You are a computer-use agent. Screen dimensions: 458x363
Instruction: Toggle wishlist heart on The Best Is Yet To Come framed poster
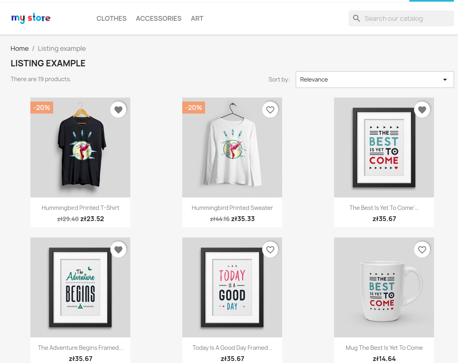coord(422,110)
